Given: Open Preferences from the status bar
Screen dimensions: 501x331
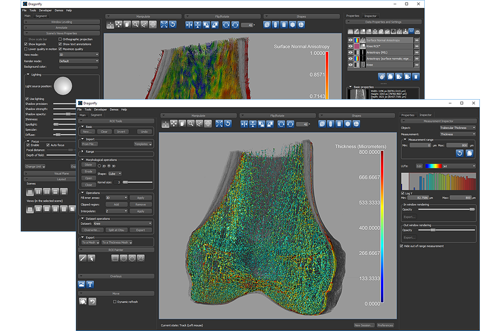Looking at the screenshot, I should click(x=385, y=325).
